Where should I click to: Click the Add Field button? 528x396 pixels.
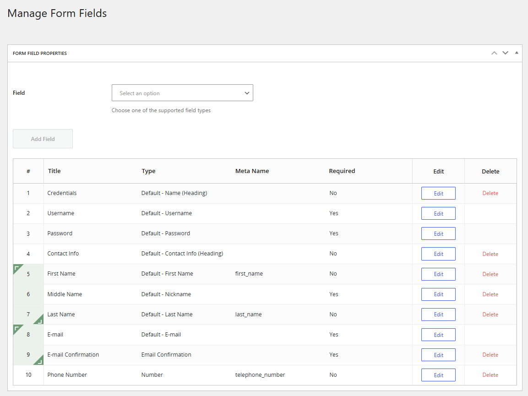coord(43,139)
